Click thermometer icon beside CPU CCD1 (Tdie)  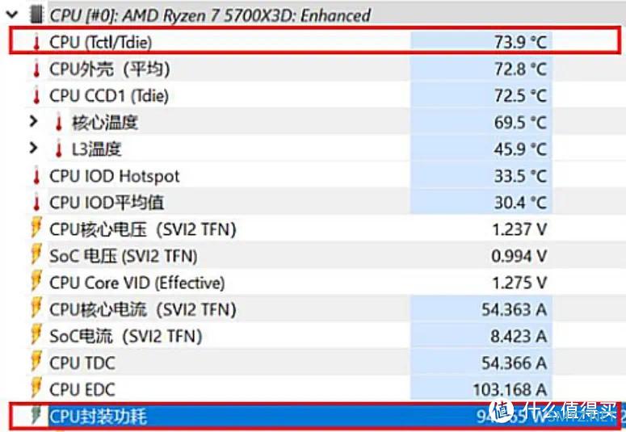(x=36, y=96)
